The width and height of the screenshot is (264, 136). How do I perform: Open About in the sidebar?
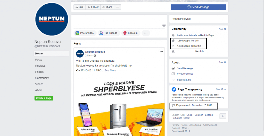(x=39, y=90)
